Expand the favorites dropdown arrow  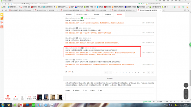[x=7, y=7]
